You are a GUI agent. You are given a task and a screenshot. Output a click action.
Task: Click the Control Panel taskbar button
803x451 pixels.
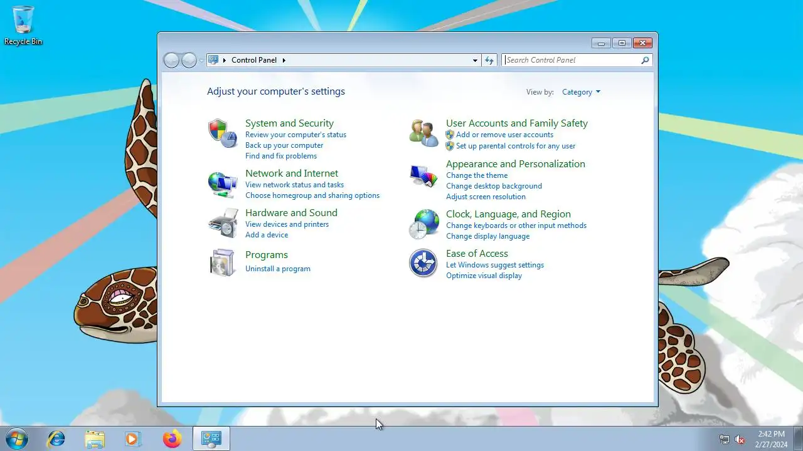(211, 439)
